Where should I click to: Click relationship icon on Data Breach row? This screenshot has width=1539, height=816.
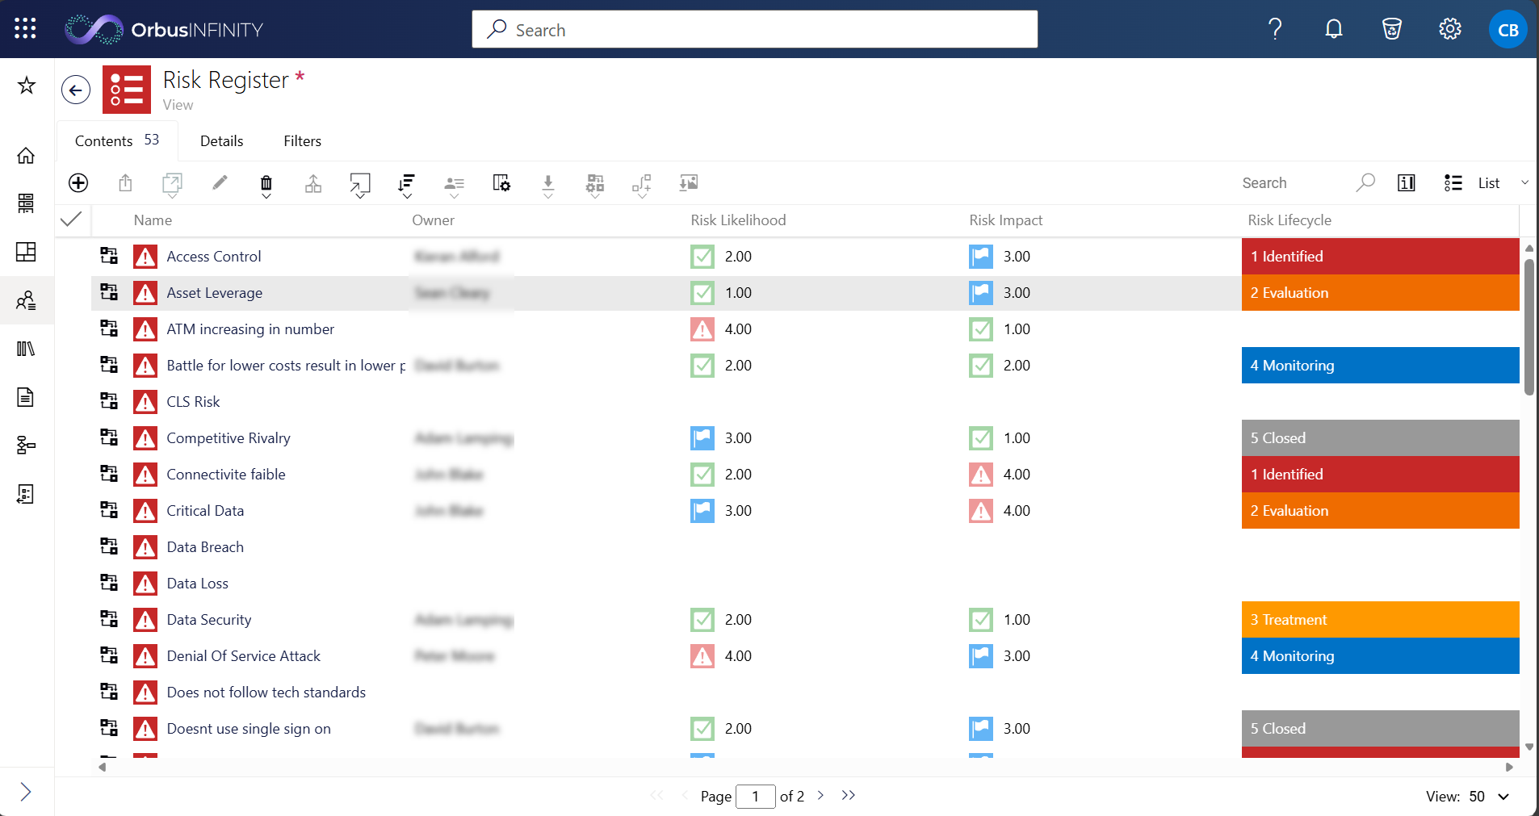(109, 546)
